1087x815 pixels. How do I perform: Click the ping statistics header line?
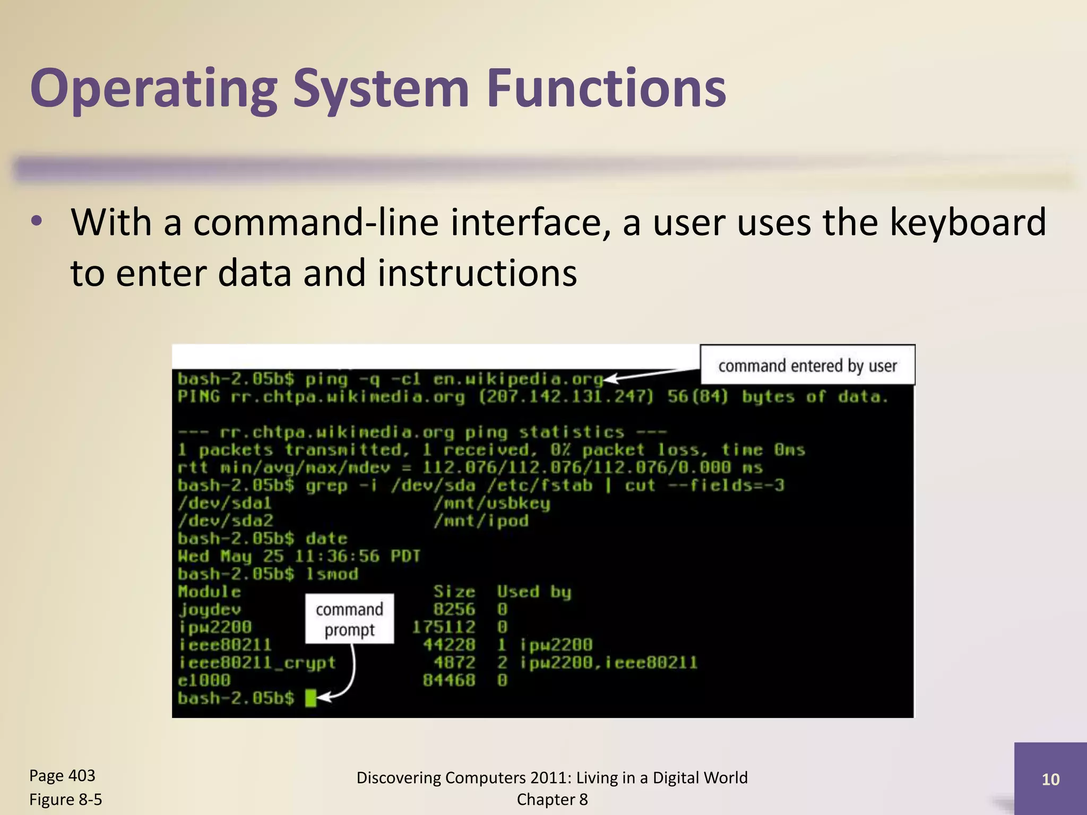[x=421, y=432]
